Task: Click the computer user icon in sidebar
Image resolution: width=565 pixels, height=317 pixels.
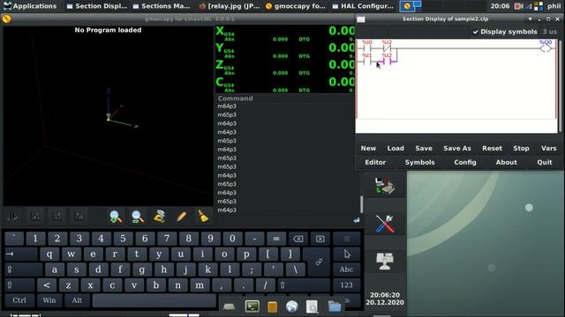Action: point(385,261)
